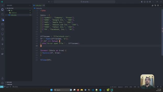
Task: Close the index.php editor tab
Action: click(44, 5)
